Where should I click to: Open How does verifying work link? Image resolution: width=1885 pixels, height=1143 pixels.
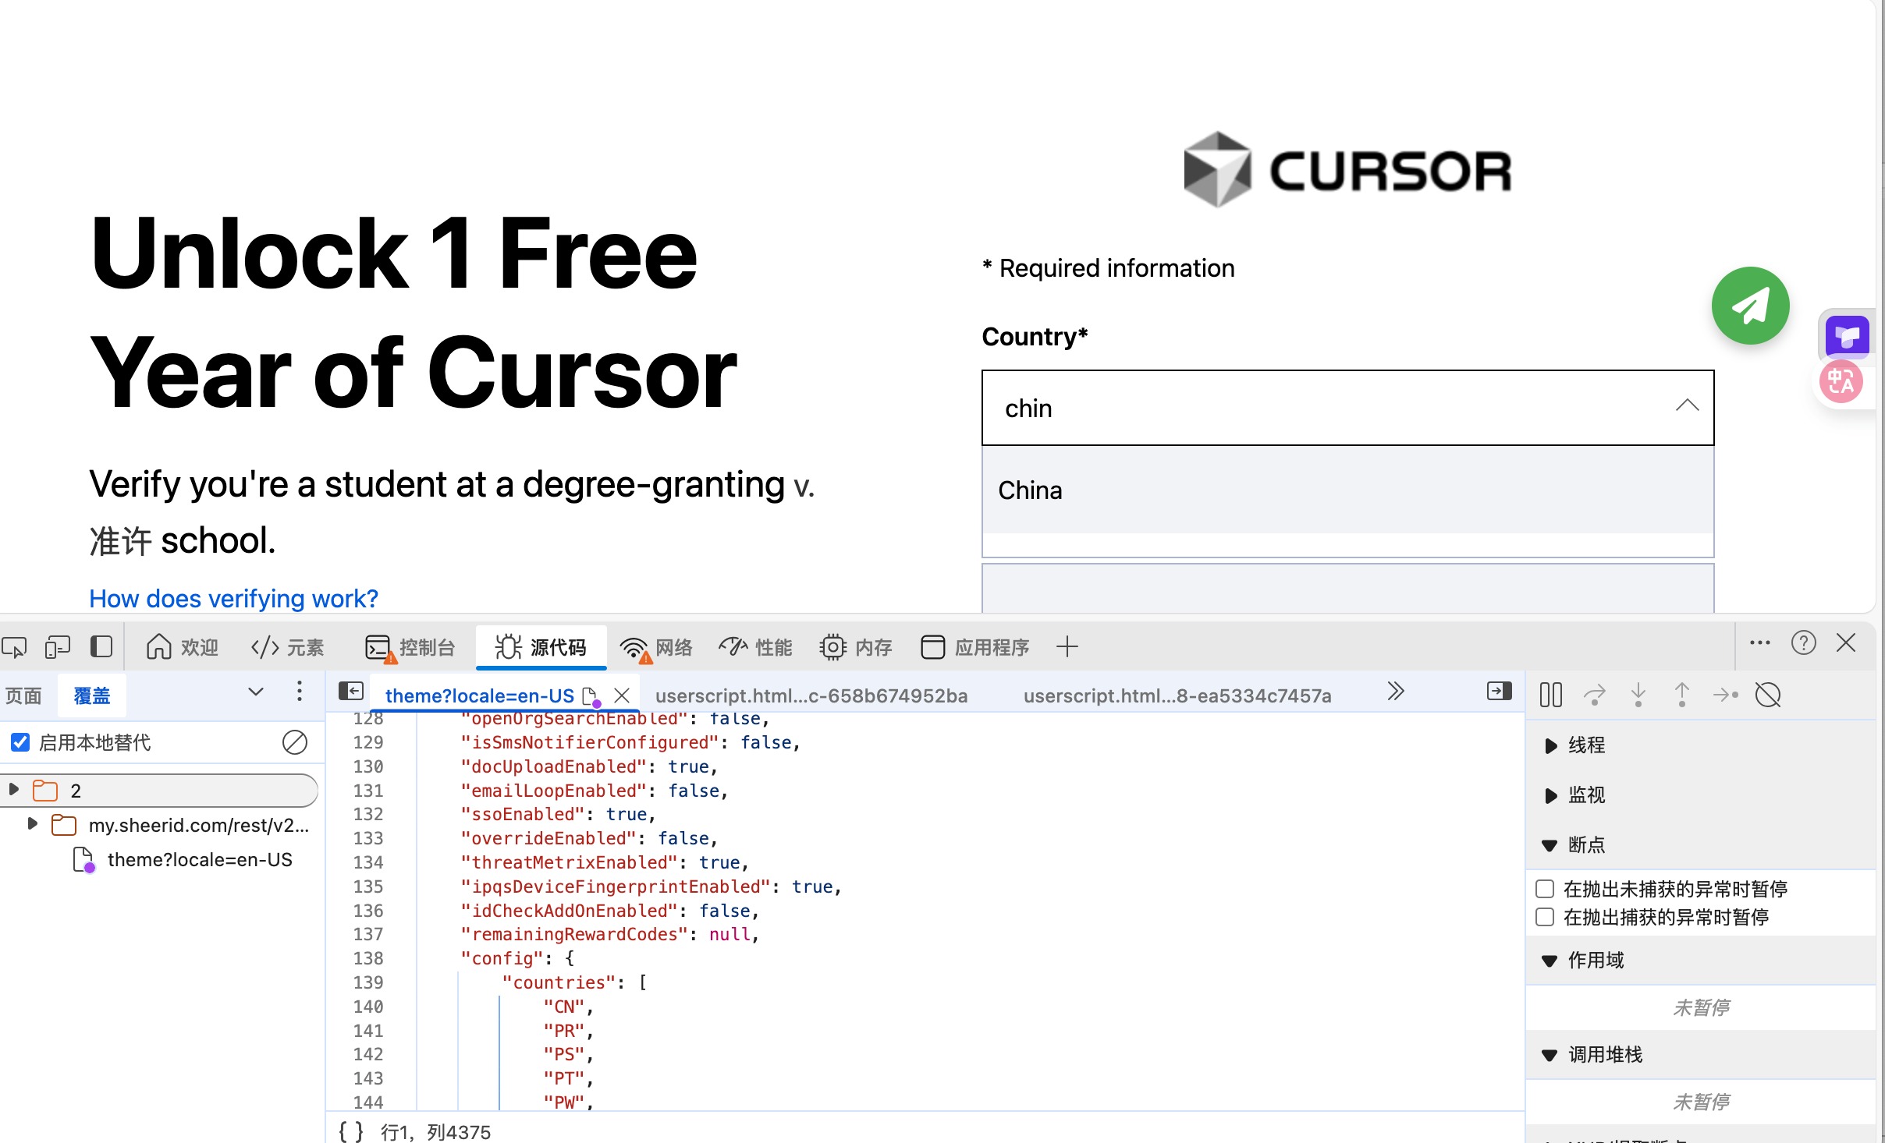(233, 598)
